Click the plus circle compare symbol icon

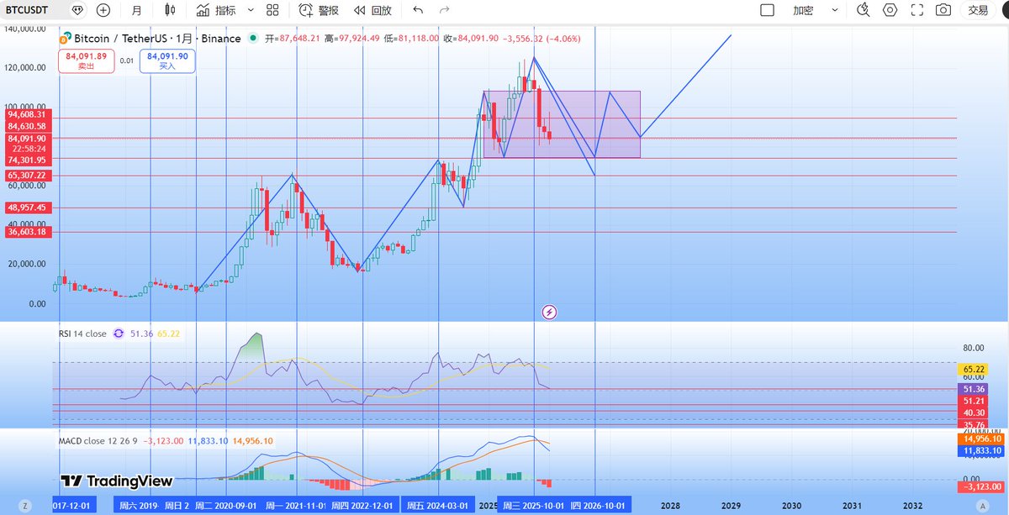coord(103,10)
